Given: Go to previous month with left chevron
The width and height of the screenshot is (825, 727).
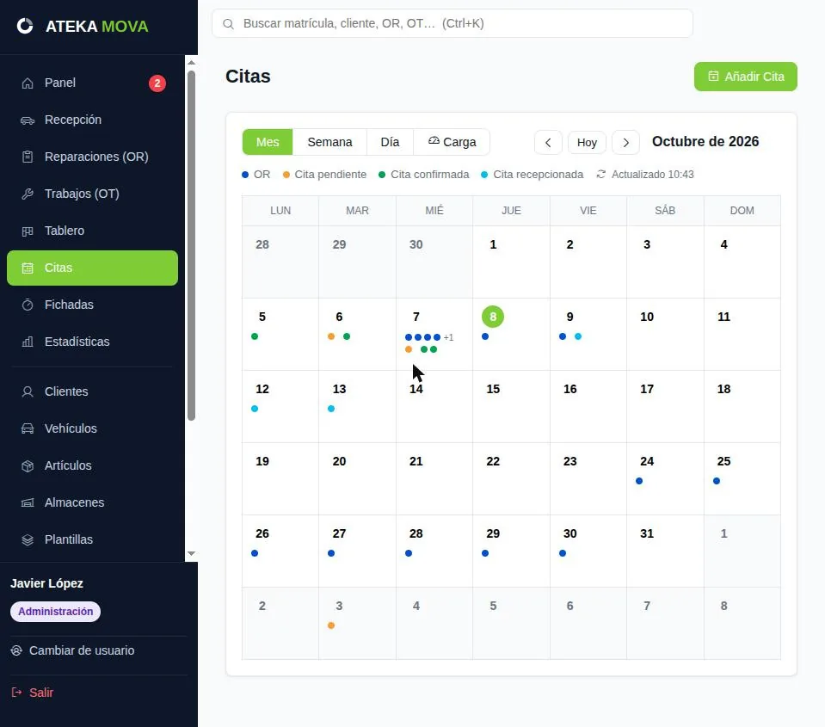Looking at the screenshot, I should pyautogui.click(x=548, y=143).
